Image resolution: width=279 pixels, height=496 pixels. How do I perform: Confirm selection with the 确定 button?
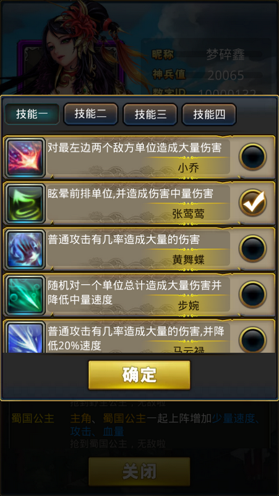pyautogui.click(x=139, y=375)
